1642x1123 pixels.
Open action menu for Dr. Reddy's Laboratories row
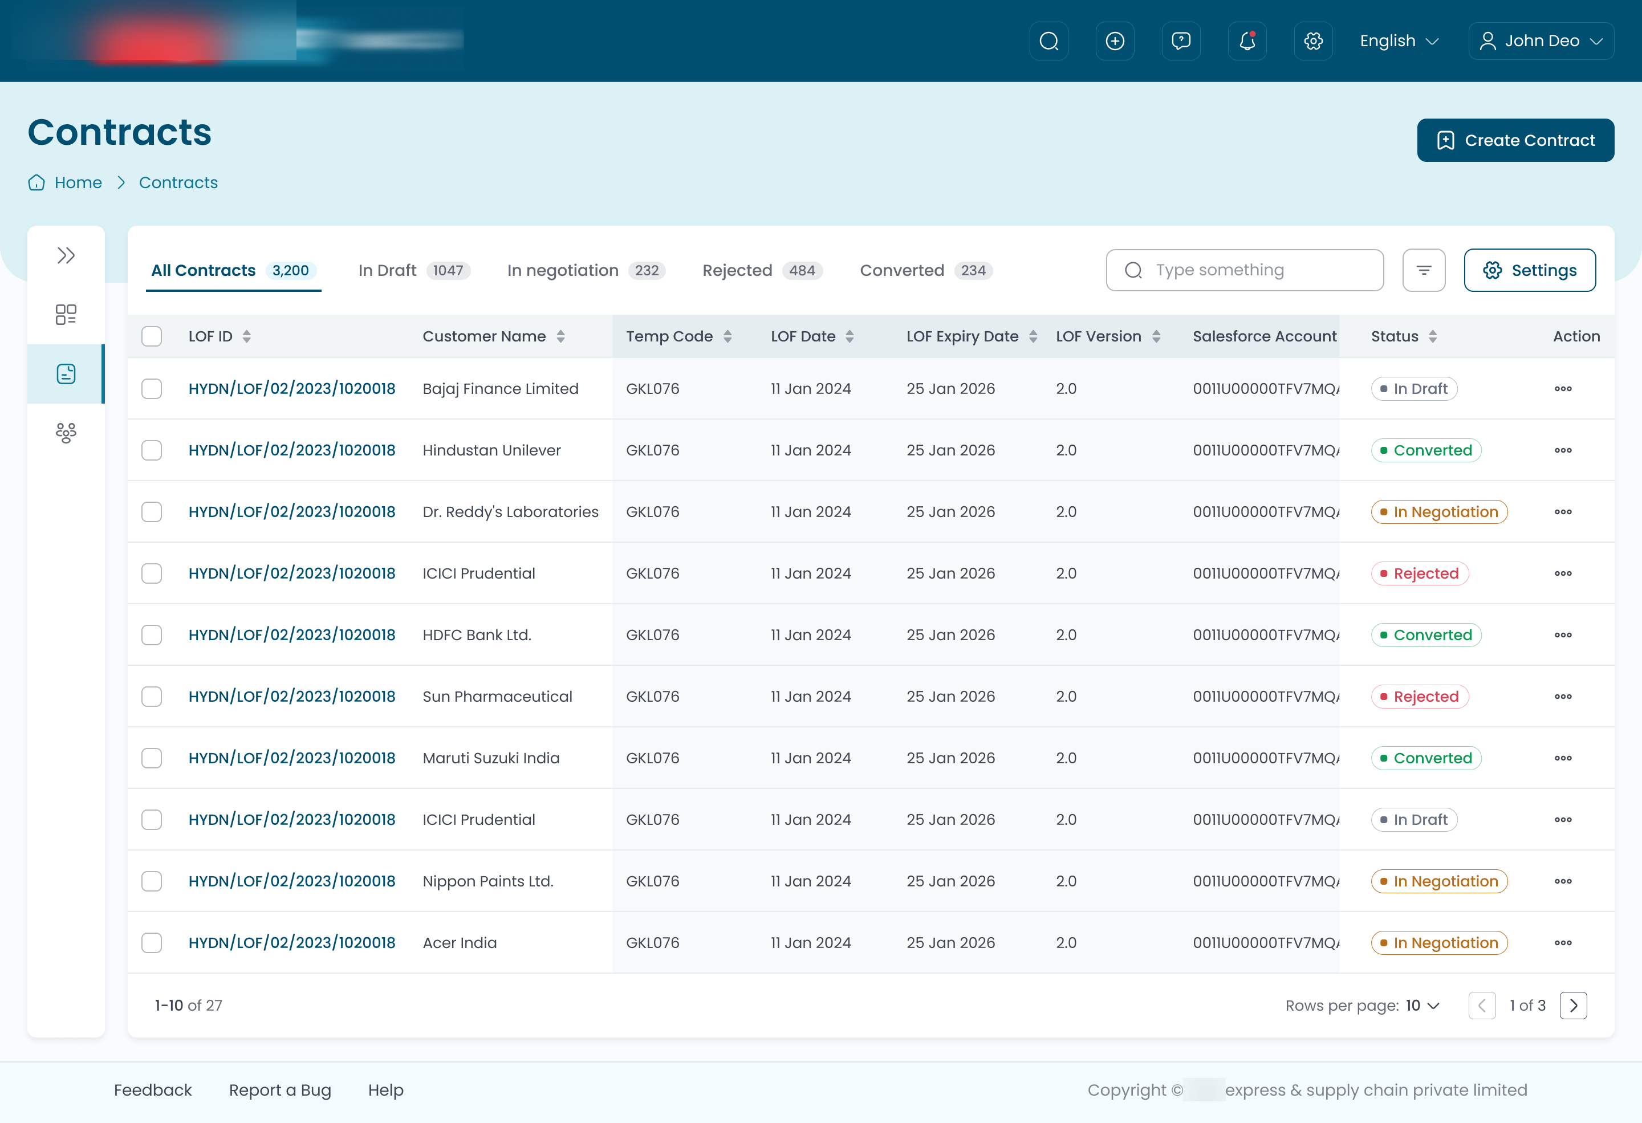tap(1563, 511)
